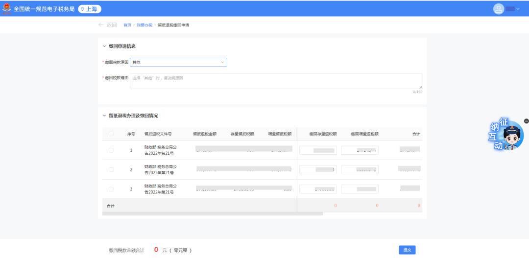Click the 提交 button
529x258 pixels.
point(407,250)
